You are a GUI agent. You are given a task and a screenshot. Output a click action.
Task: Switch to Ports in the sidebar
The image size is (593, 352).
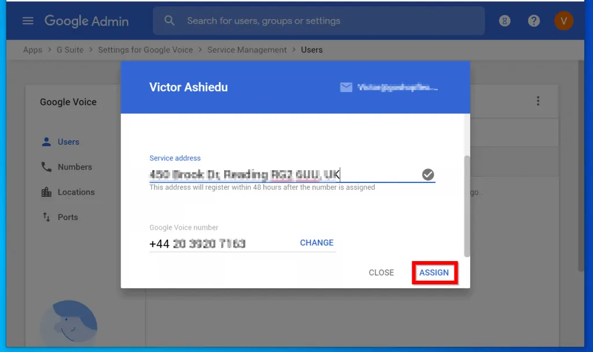click(x=67, y=217)
